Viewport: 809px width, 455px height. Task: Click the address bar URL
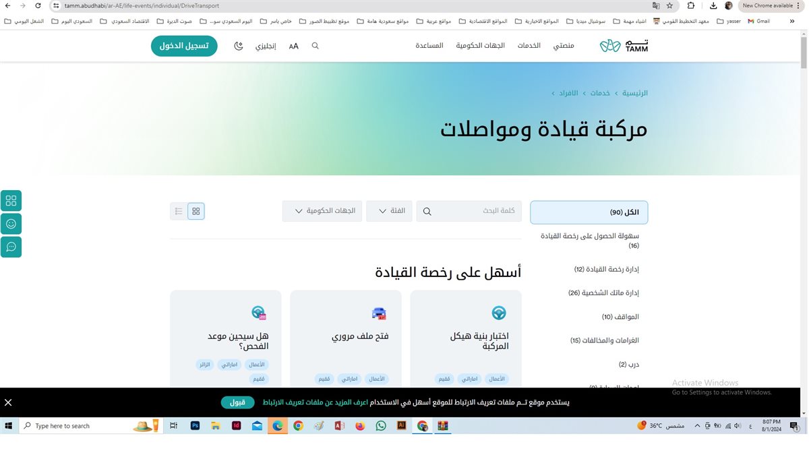pos(142,5)
